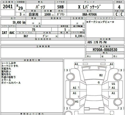Click equipment list ABS エアB PS PW
Screen dimensions: 125x115
[97, 42]
